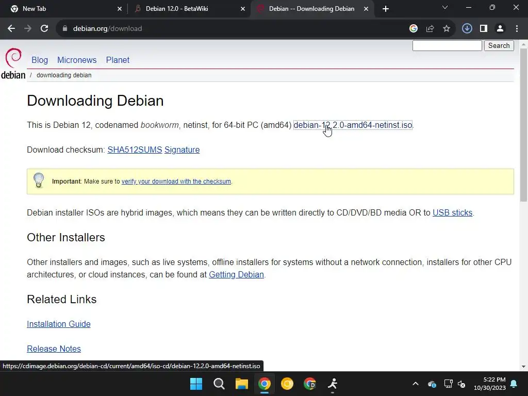Screen dimensions: 528x396
Task: View site info via the padlock icon
Action: click(65, 29)
